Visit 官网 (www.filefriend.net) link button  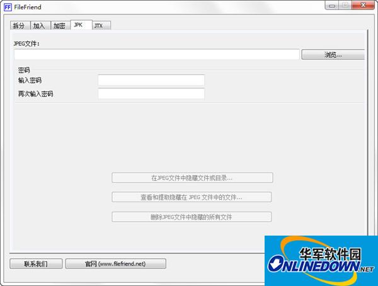116,263
